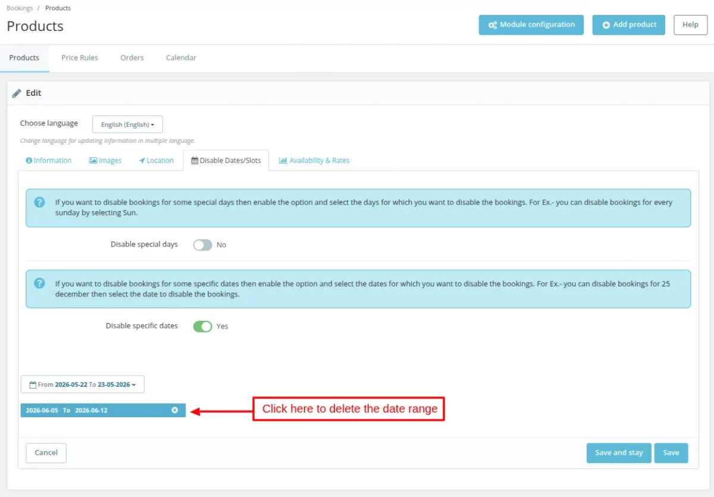Select the Location sub-tab
This screenshot has width=714, height=497.
(x=156, y=161)
